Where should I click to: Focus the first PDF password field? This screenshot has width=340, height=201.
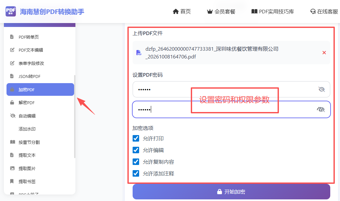[x=231, y=89]
